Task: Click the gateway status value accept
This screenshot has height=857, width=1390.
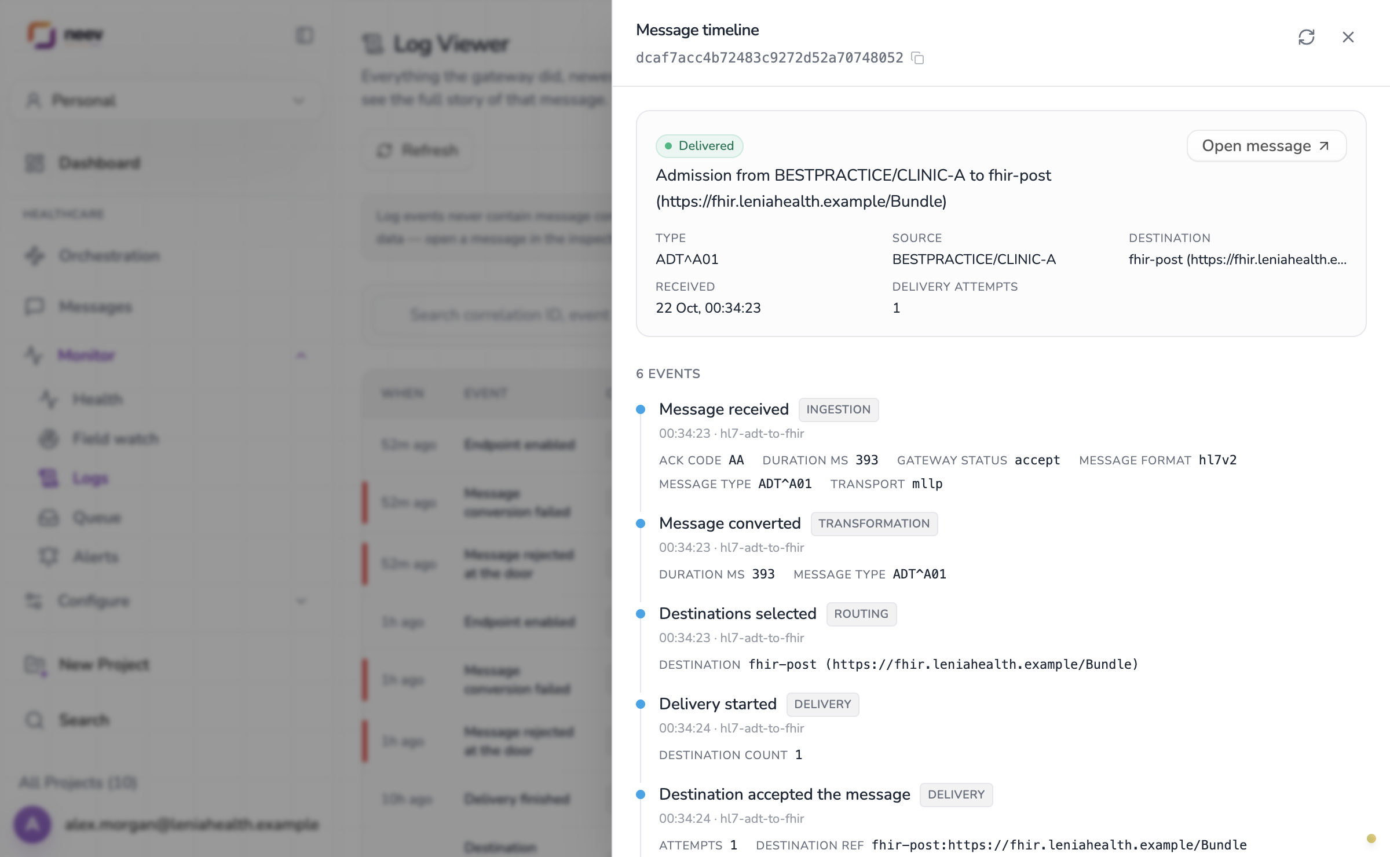Action: (x=1037, y=460)
